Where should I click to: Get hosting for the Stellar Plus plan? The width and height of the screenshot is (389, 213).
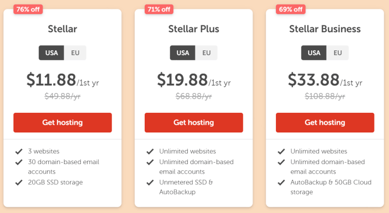pyautogui.click(x=194, y=123)
